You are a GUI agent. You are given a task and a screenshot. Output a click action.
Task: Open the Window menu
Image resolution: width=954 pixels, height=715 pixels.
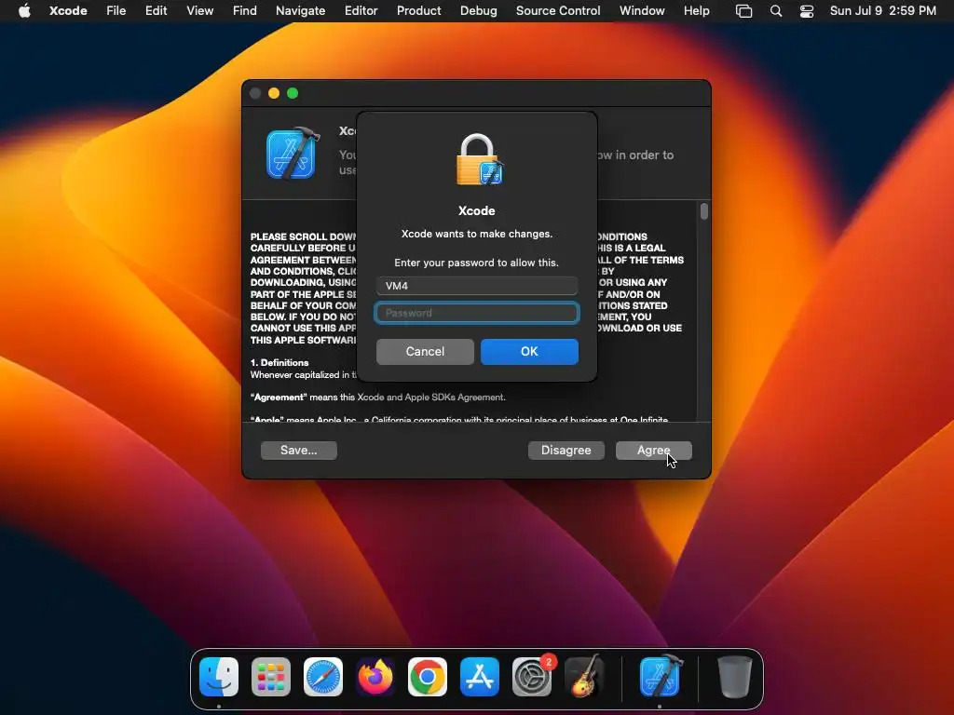click(642, 11)
